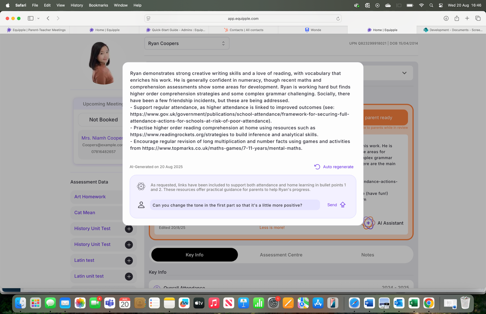Select the Key Info tab
The image size is (486, 314).
(195, 255)
